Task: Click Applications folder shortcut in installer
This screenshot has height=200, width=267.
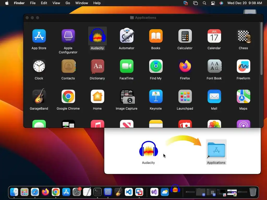Action: click(x=216, y=150)
